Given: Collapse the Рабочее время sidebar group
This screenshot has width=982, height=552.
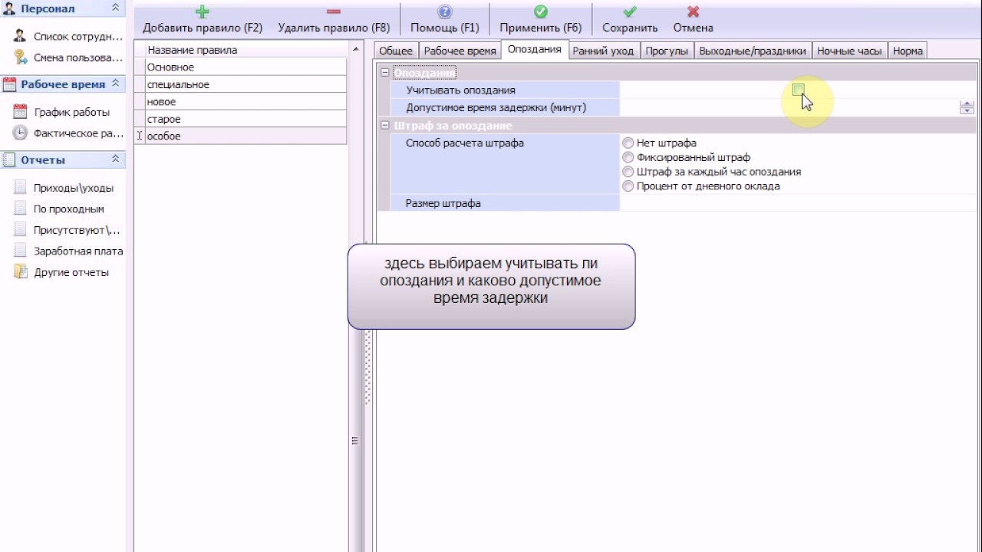Looking at the screenshot, I should pos(115,84).
